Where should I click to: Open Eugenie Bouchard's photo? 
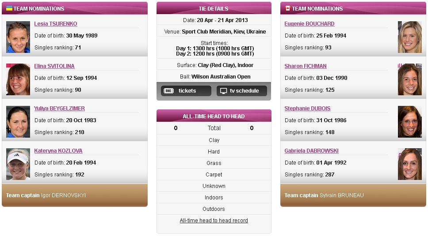[x=410, y=37]
